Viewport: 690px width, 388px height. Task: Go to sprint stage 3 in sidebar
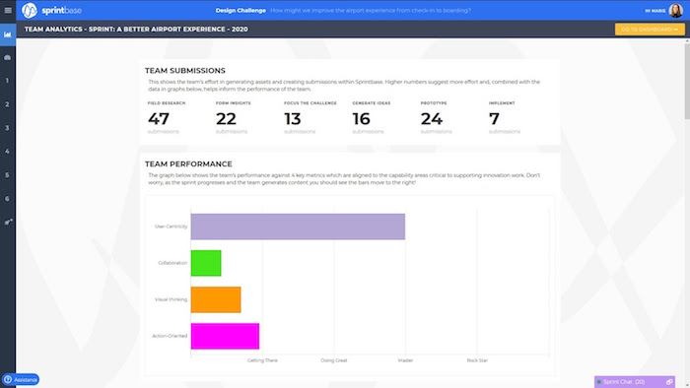[7, 128]
